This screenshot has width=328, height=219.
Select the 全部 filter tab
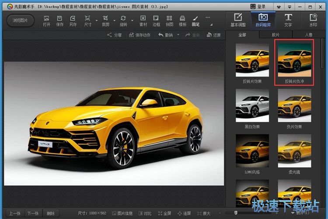pos(242,35)
